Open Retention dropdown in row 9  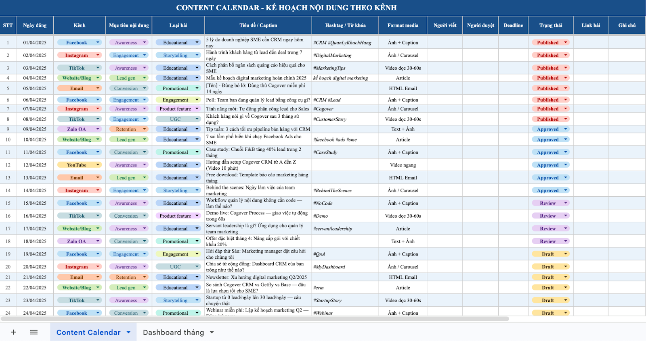coord(145,129)
